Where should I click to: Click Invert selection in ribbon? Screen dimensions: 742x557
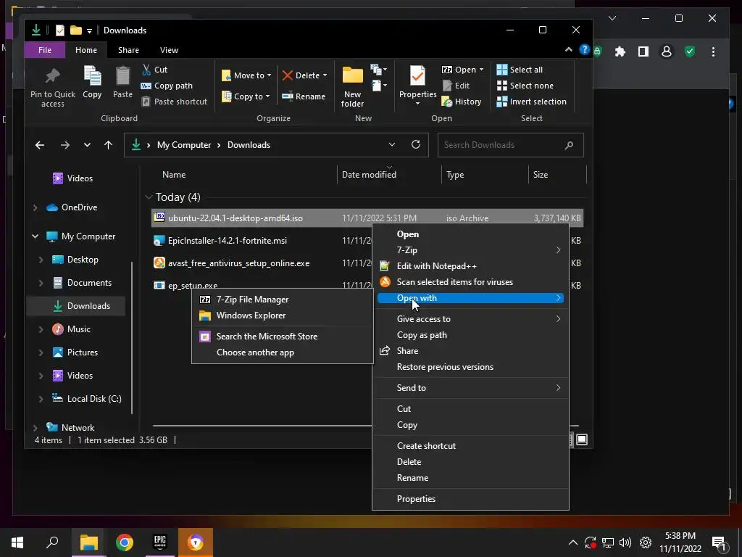[x=531, y=102]
